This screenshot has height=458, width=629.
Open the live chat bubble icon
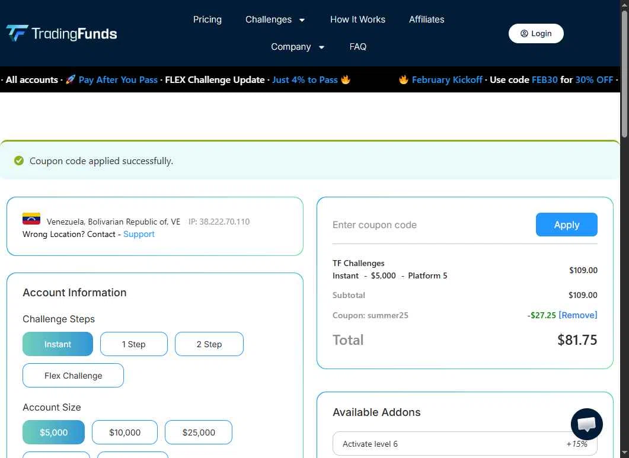(x=586, y=424)
